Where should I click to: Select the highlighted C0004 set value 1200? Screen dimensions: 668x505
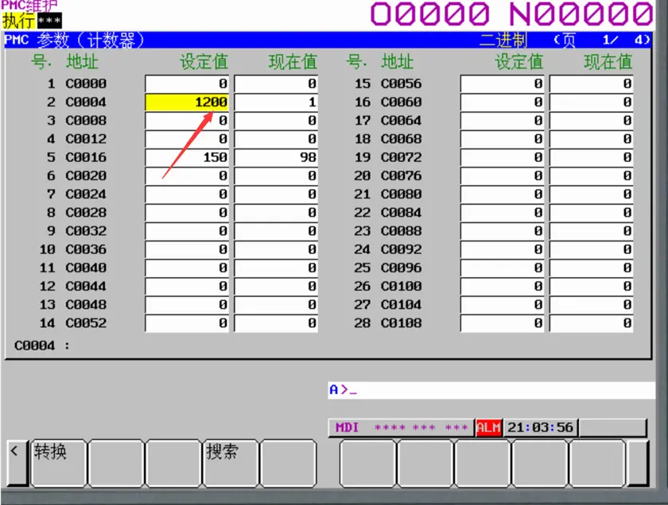coord(187,102)
